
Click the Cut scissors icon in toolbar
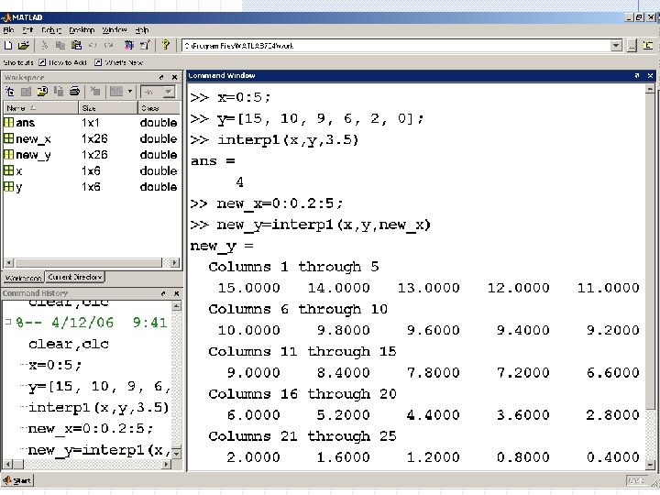pos(45,45)
